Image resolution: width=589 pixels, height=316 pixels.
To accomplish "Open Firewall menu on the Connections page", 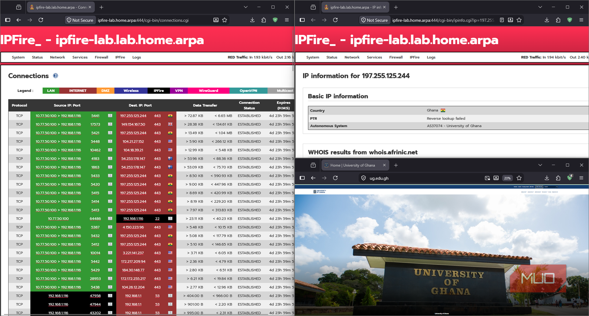I will 101,57.
